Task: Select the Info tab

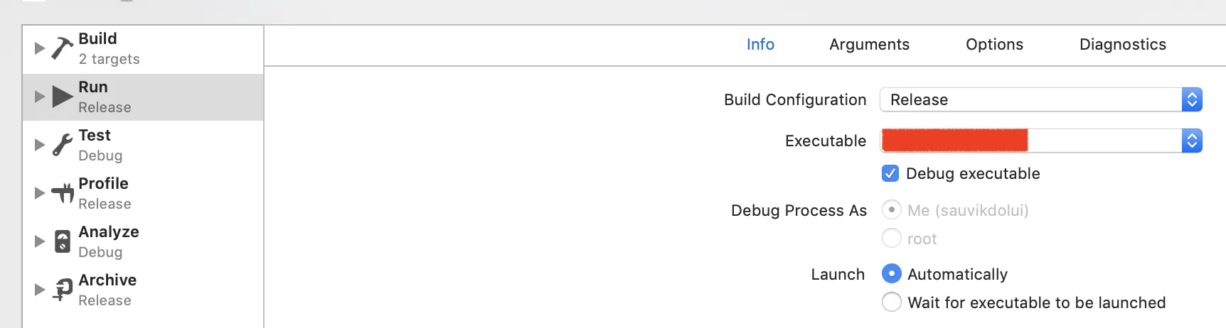Action: coord(760,44)
